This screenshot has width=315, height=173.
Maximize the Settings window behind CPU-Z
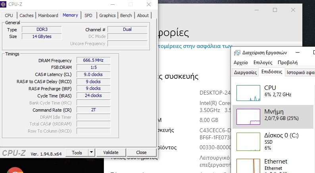pyautogui.click(x=275, y=10)
